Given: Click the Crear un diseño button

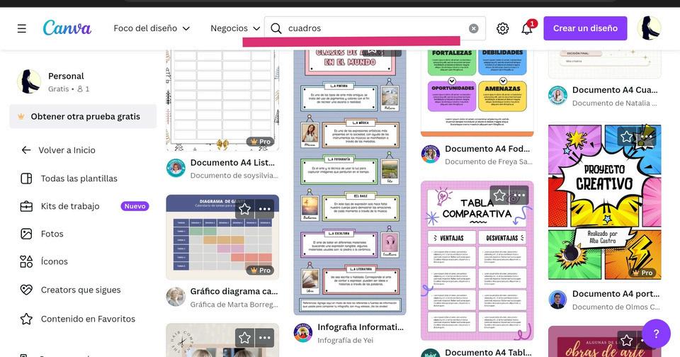Looking at the screenshot, I should click(585, 28).
